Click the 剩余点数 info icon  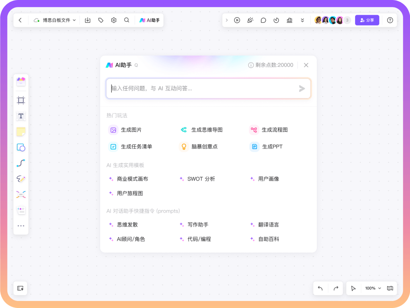tap(250, 65)
